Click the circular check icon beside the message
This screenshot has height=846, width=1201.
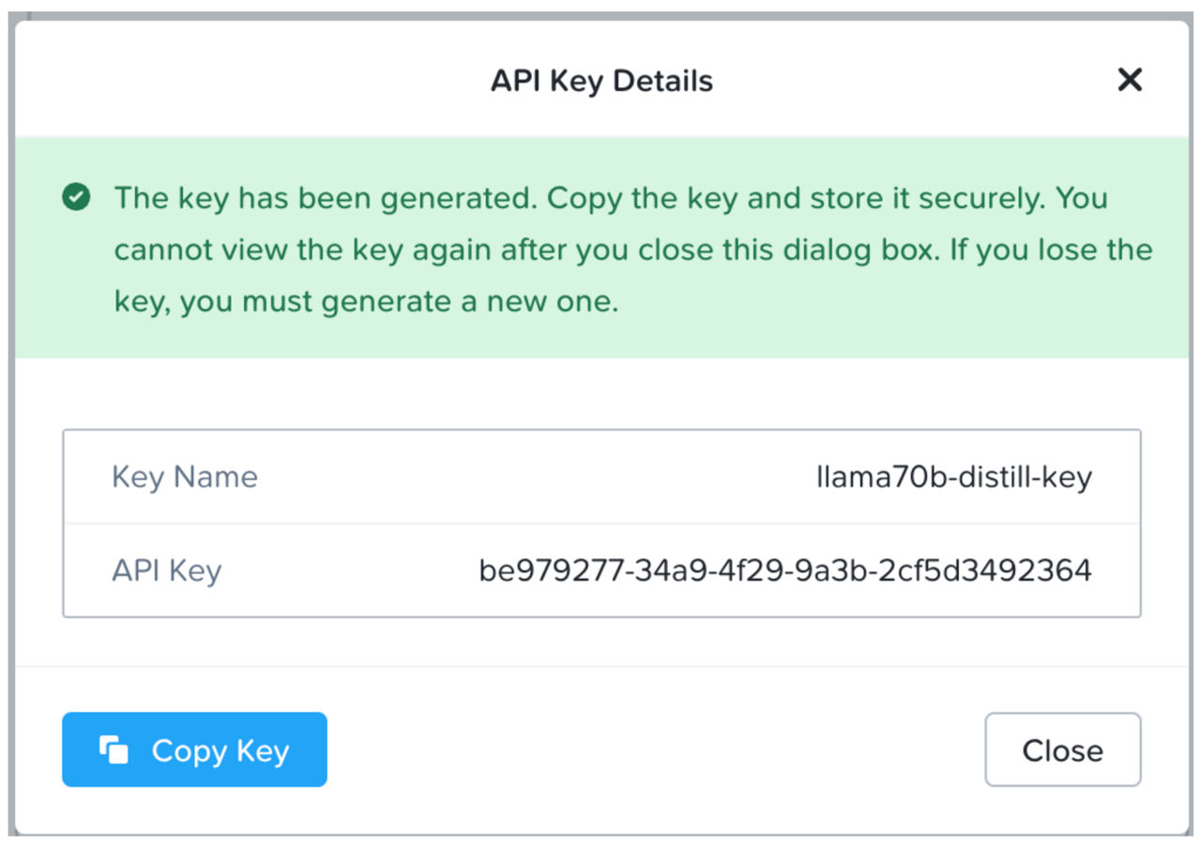[x=76, y=198]
